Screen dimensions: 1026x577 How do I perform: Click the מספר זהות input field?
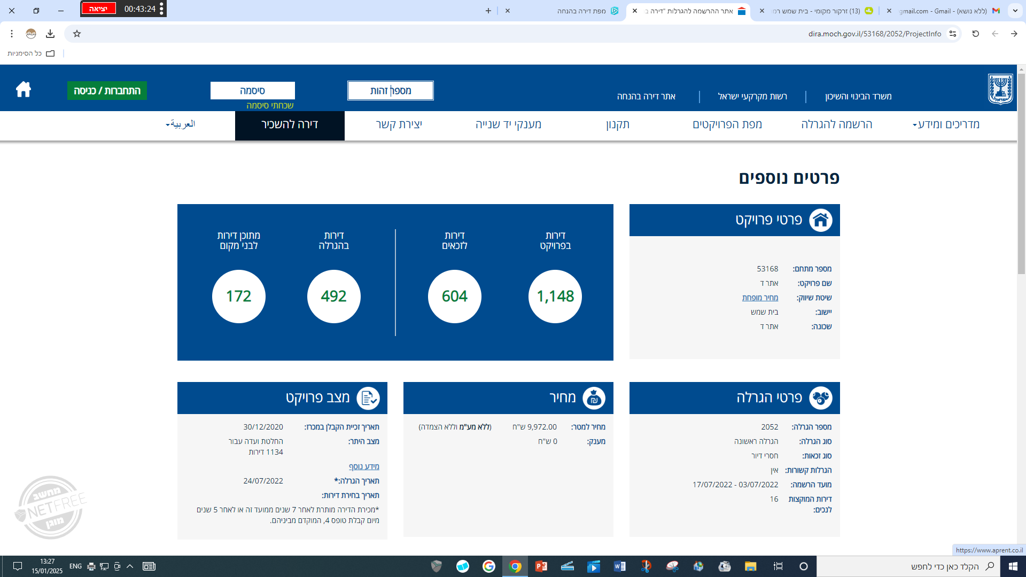(x=391, y=90)
